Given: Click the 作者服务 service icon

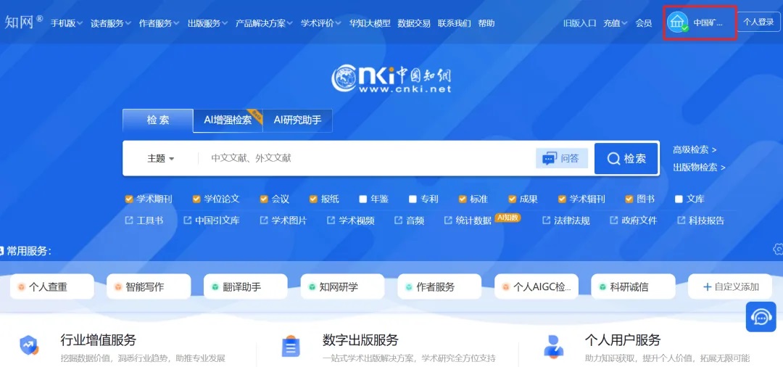Looking at the screenshot, I should point(408,286).
